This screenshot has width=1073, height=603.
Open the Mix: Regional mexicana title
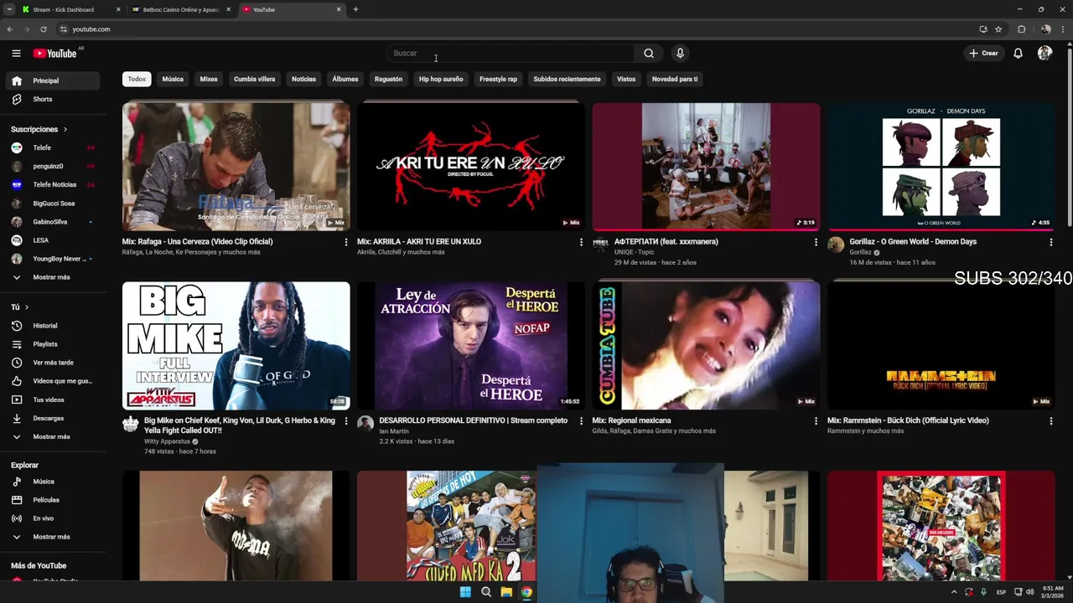[631, 420]
